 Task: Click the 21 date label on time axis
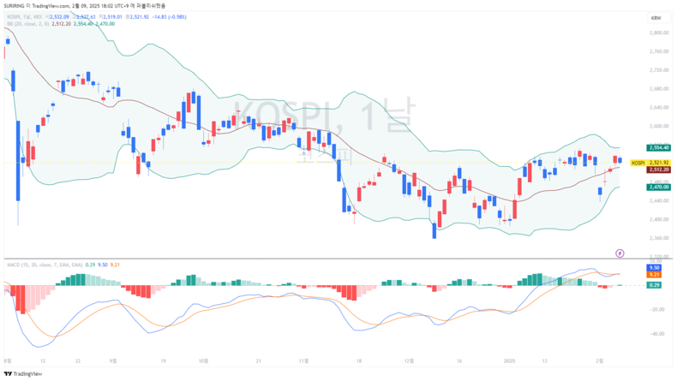click(258, 360)
